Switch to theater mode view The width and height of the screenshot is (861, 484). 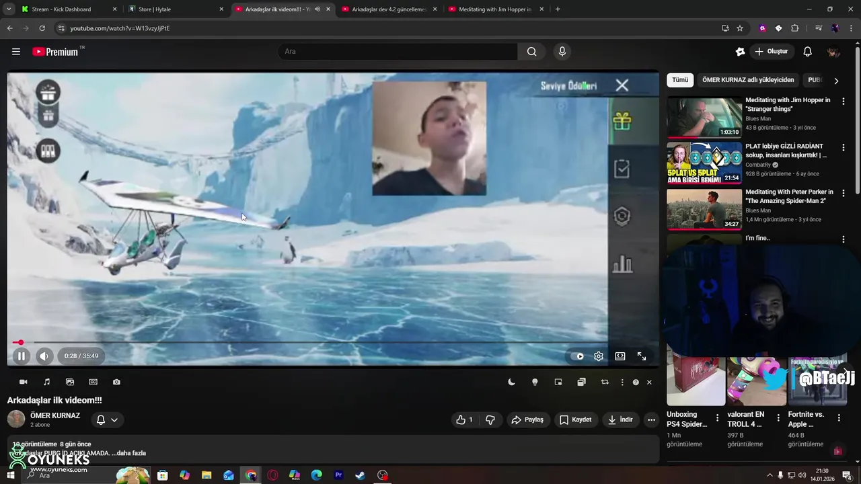[x=620, y=356]
